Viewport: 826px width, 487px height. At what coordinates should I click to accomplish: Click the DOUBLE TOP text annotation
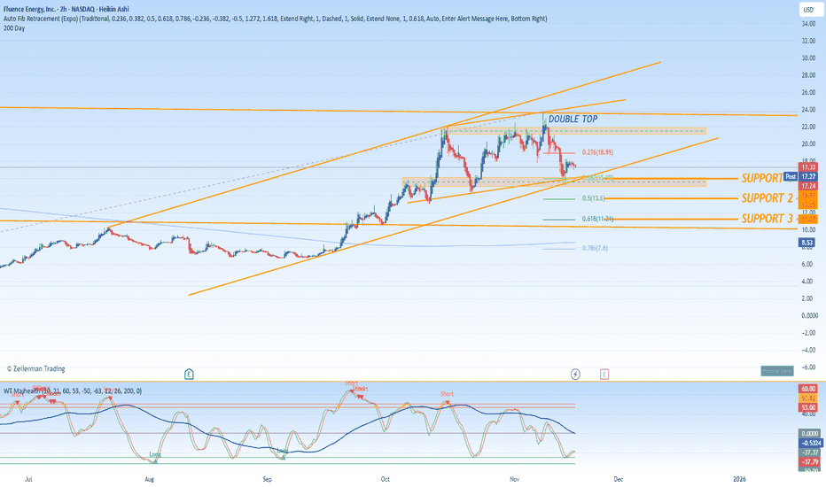573,119
